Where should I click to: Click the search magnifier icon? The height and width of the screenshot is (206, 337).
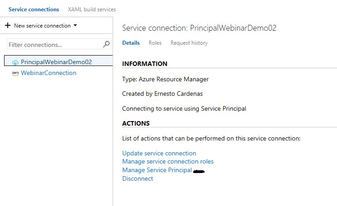tap(106, 44)
